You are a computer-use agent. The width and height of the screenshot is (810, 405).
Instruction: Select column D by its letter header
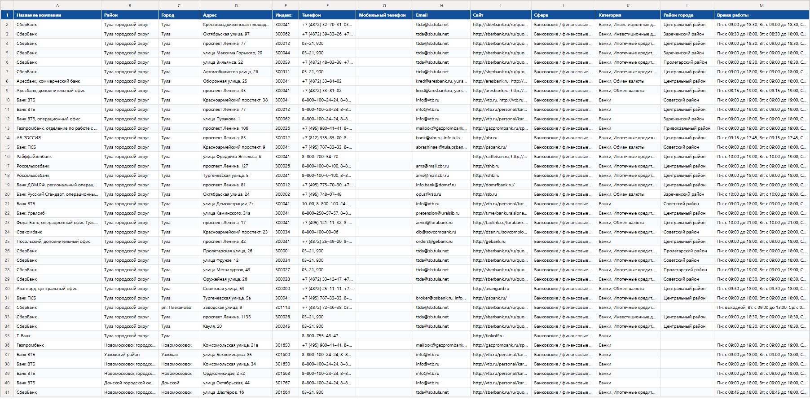[236, 5]
